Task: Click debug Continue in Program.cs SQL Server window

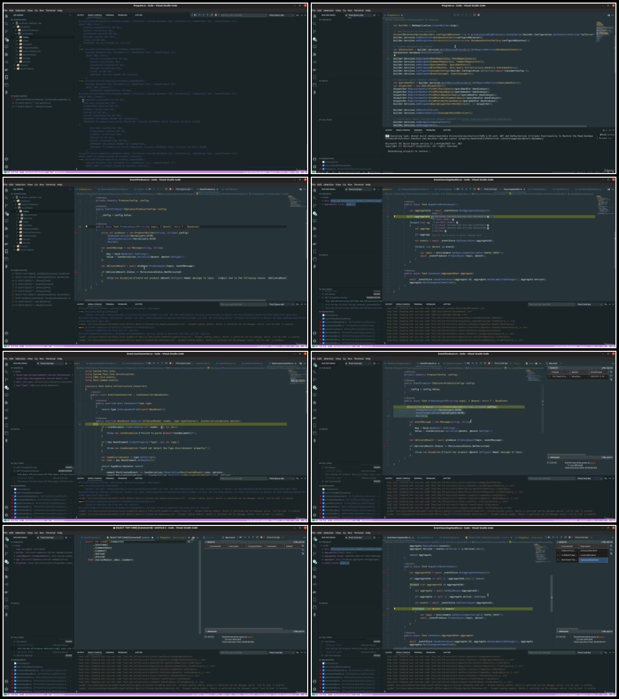Action: (195, 15)
